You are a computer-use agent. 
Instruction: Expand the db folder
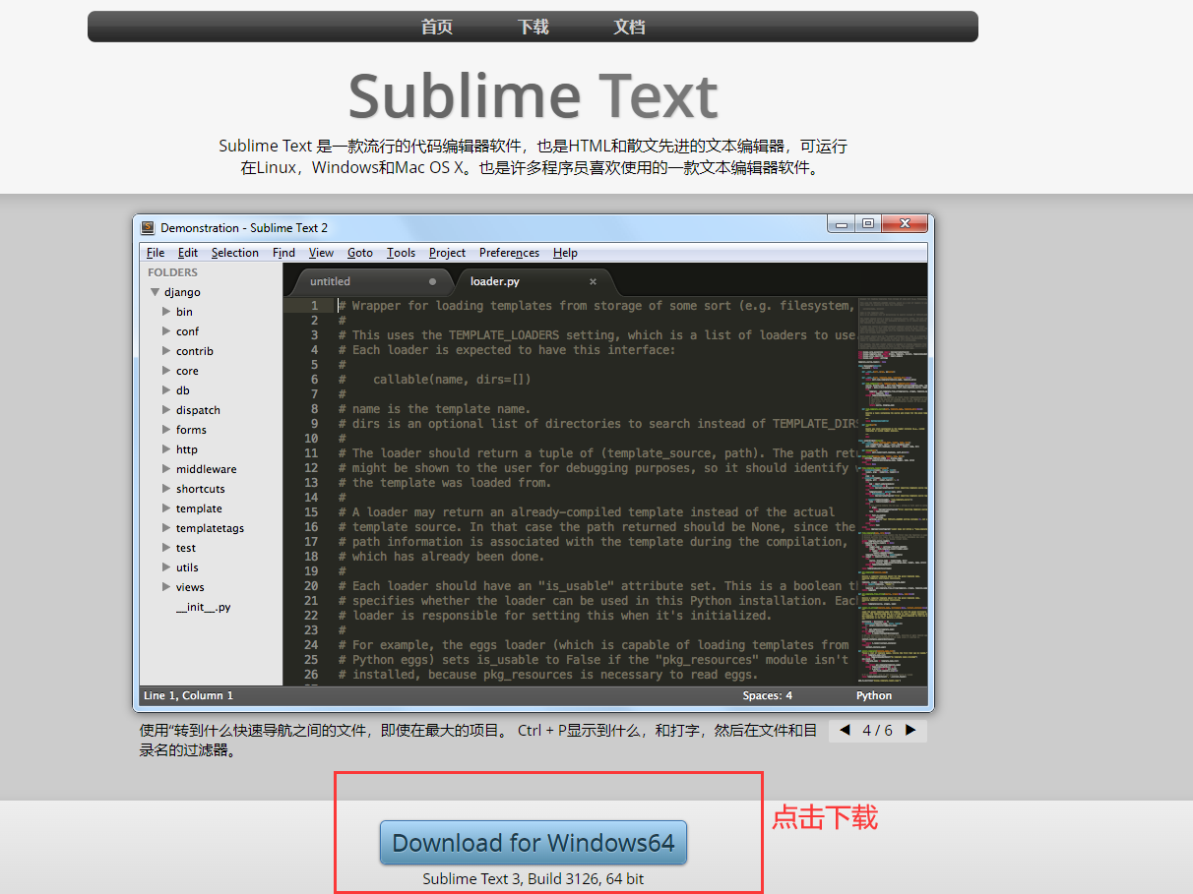166,390
